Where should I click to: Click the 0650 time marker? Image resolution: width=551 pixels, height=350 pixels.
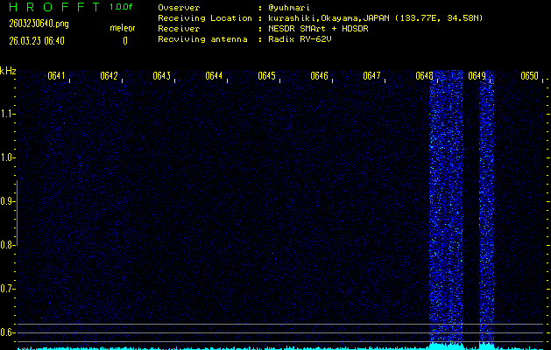pyautogui.click(x=529, y=76)
